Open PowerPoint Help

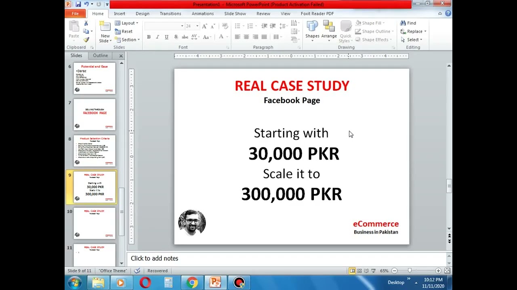448,13
